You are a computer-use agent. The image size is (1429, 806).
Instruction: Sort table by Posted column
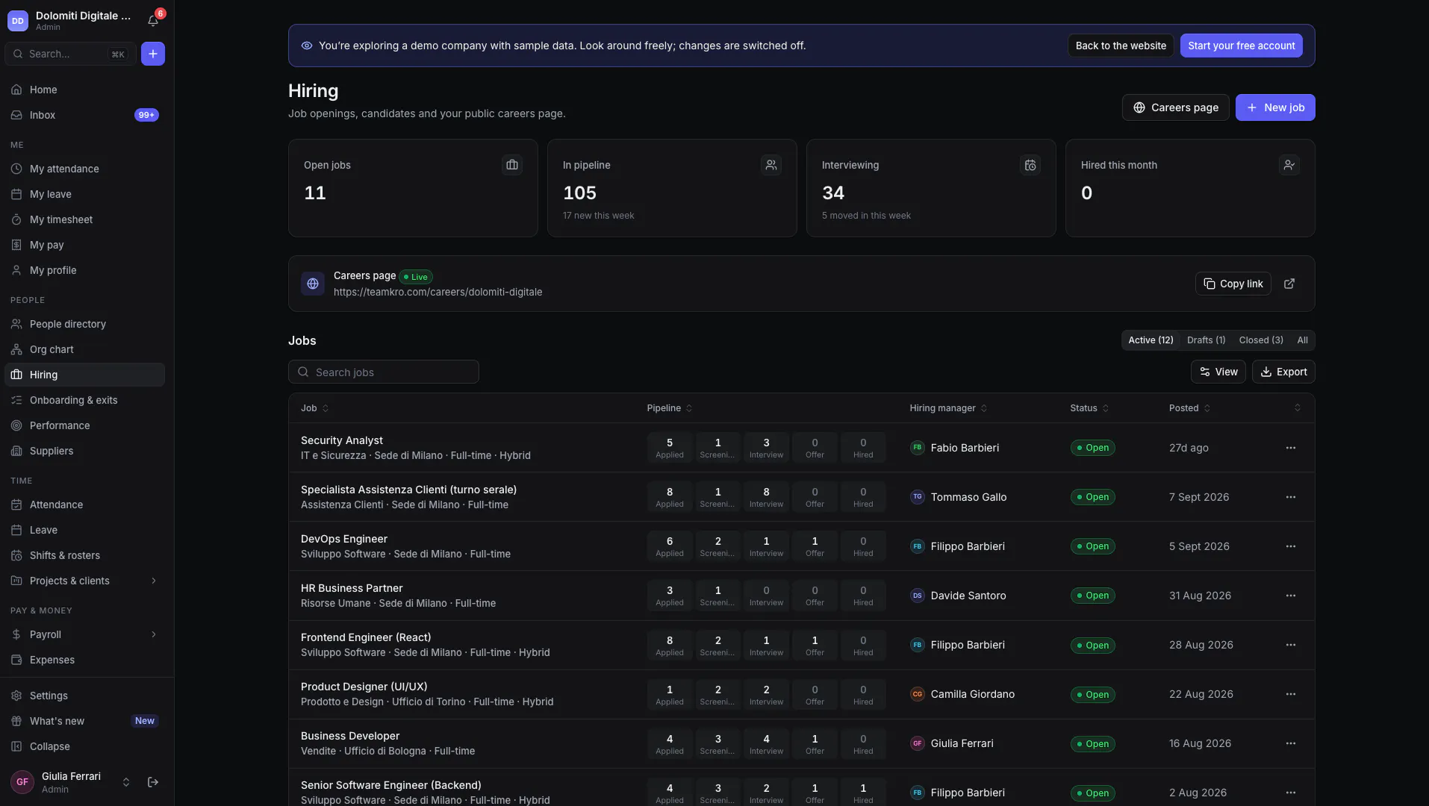click(1189, 408)
